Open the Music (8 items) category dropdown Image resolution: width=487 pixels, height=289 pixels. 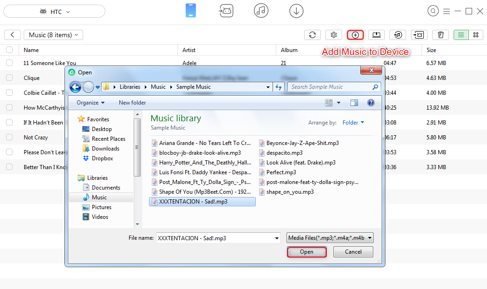pos(53,35)
